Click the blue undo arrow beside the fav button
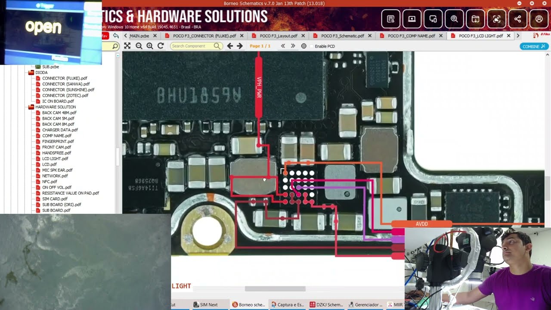 (x=116, y=36)
